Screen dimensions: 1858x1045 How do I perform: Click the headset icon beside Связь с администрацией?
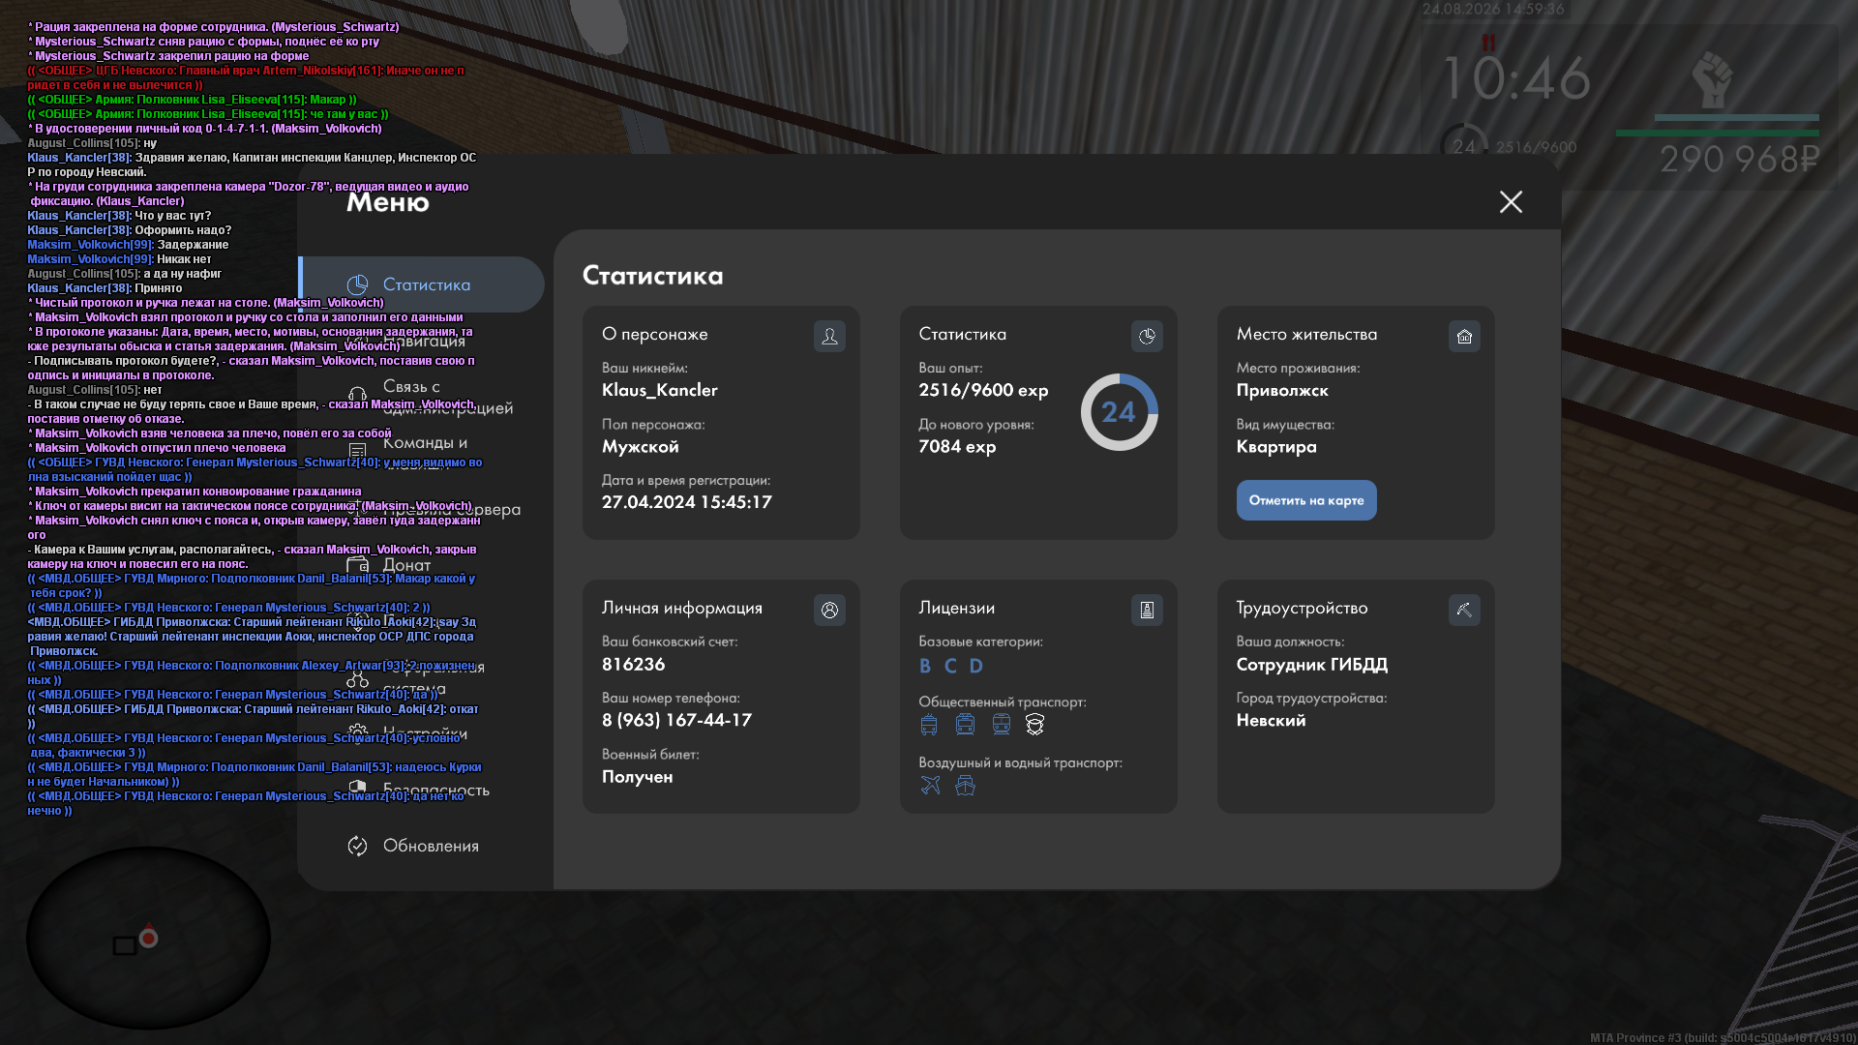coord(357,395)
